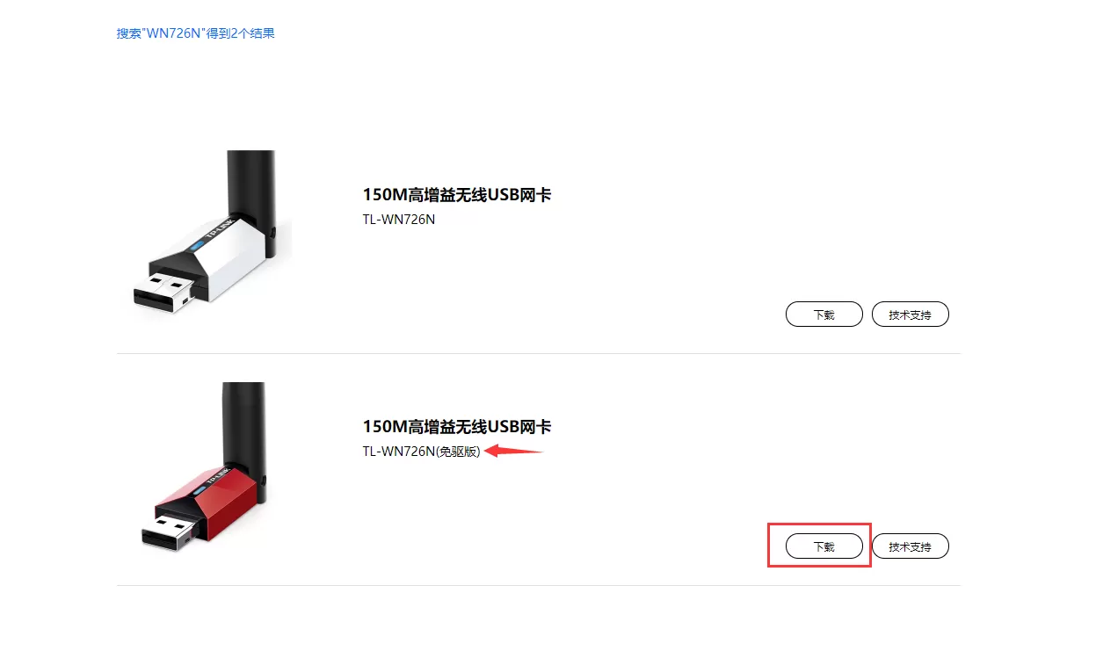
Task: Open the second 150M高增益无线USB网卡 title
Action: 457,427
